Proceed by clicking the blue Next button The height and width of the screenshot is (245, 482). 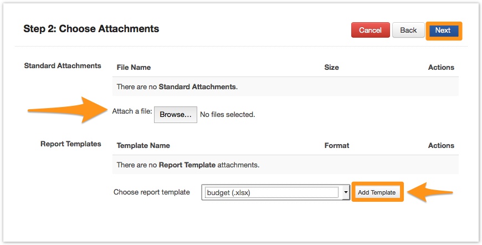tap(443, 30)
